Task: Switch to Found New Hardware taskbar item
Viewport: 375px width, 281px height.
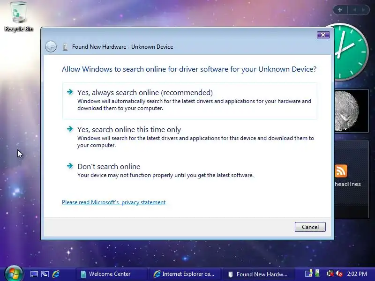Action: tap(258, 274)
